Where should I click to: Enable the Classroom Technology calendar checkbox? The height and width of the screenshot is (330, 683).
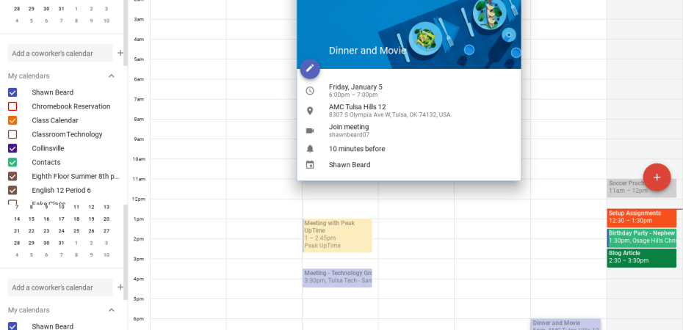coord(12,134)
